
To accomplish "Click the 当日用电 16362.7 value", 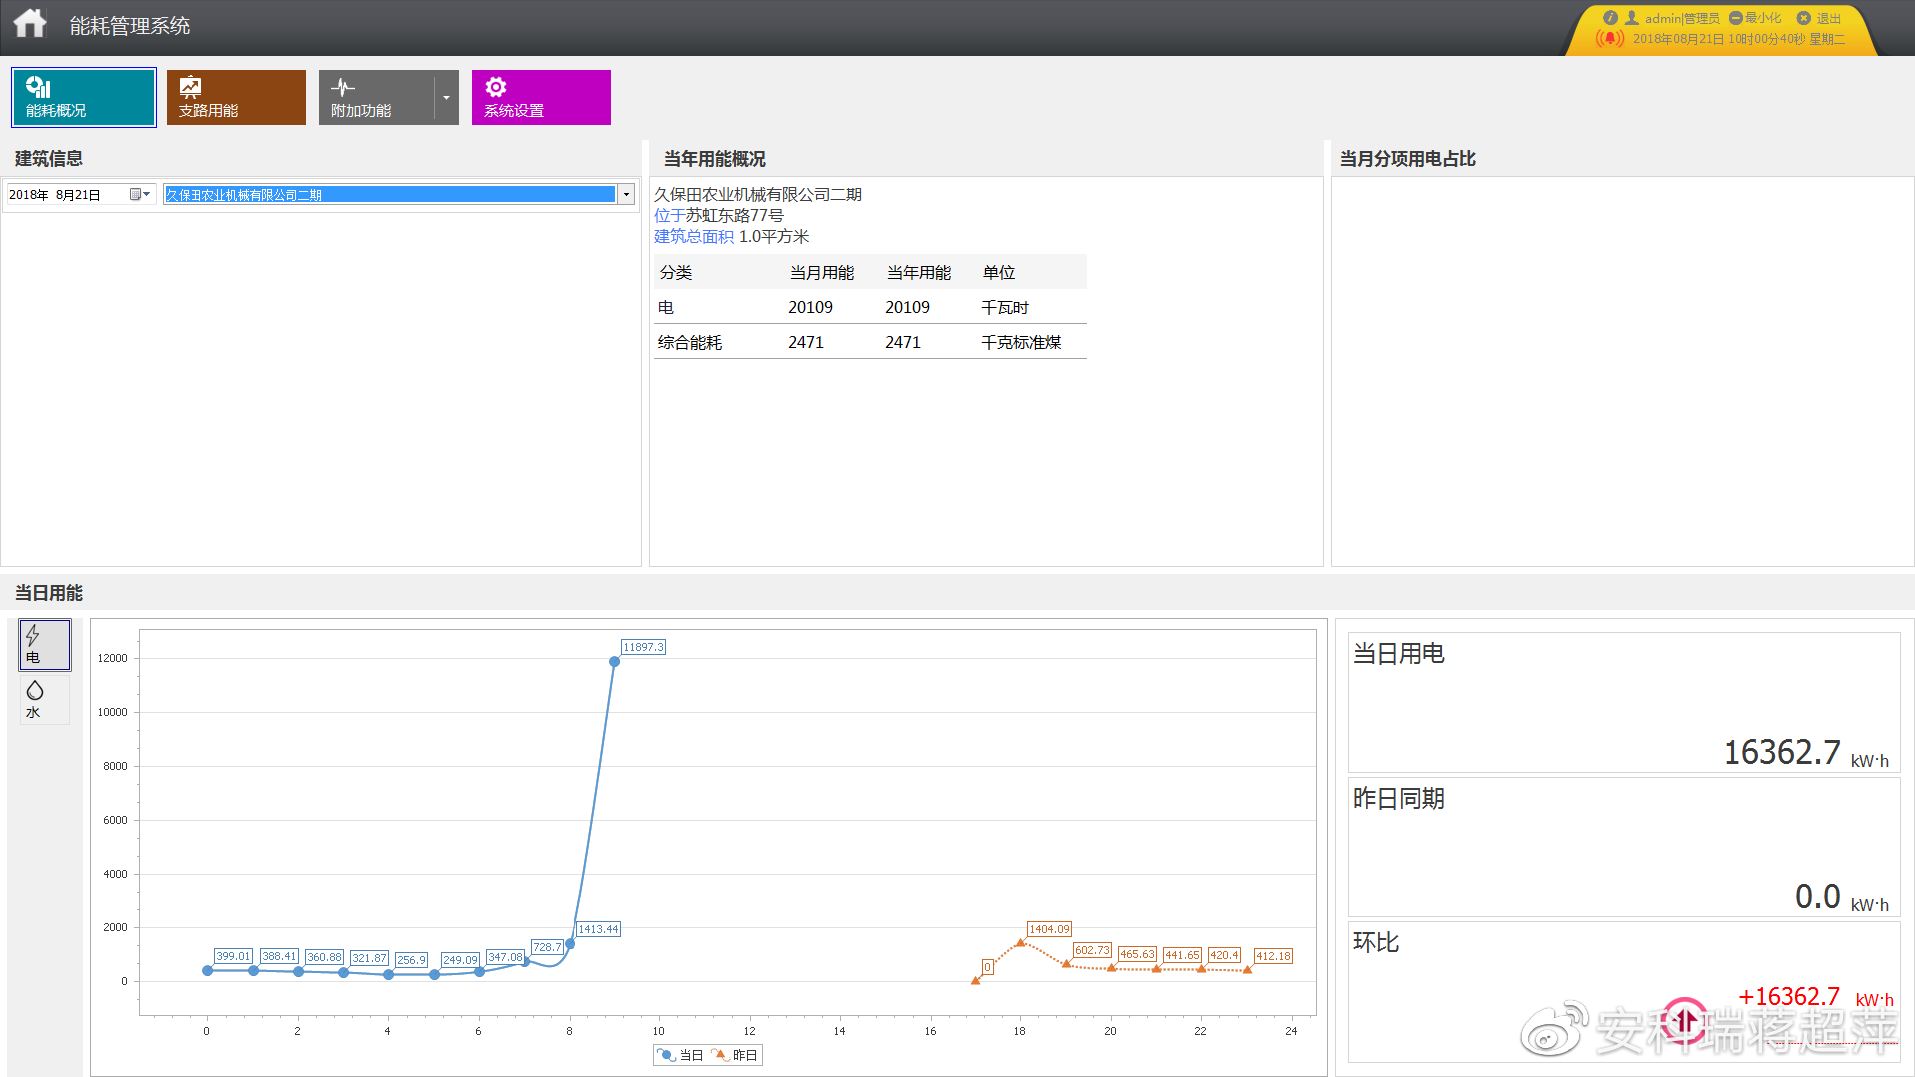I will coord(1782,752).
